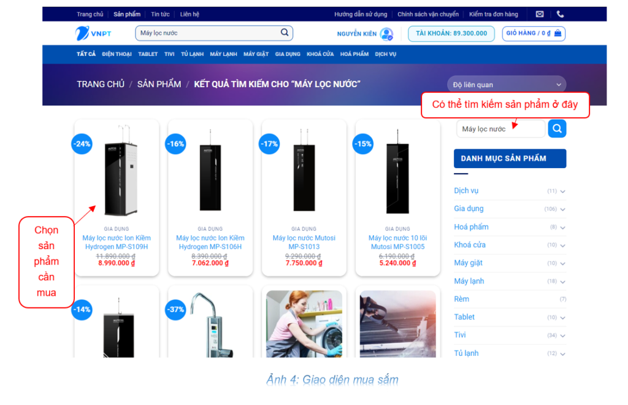The height and width of the screenshot is (405, 628).
Task: Expand the Dịch vụ category
Action: tap(562, 191)
